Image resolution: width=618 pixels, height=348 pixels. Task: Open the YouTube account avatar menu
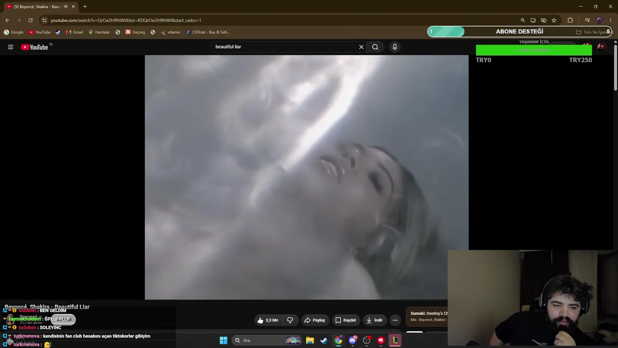pos(602,47)
